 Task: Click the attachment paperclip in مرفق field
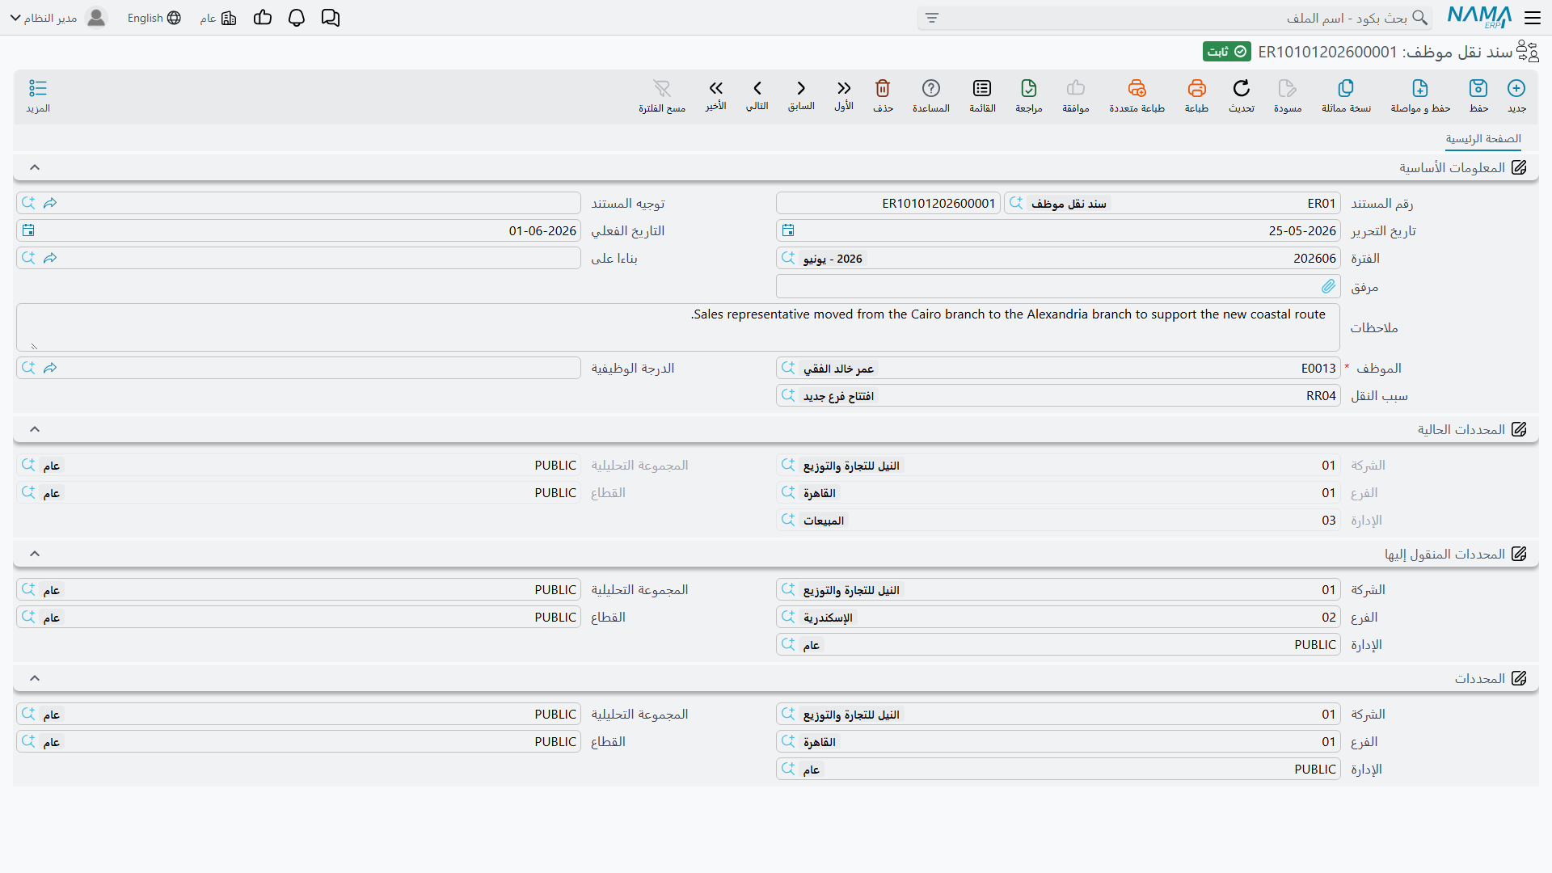tap(1328, 286)
